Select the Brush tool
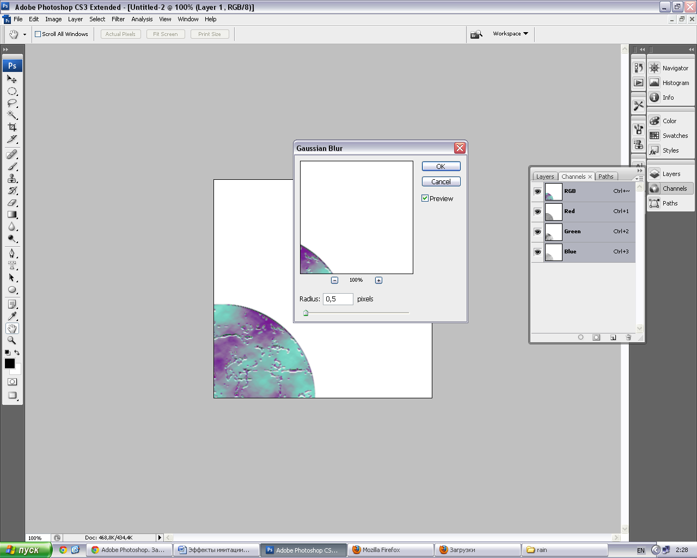Viewport: 697px width, 558px height. (12, 167)
